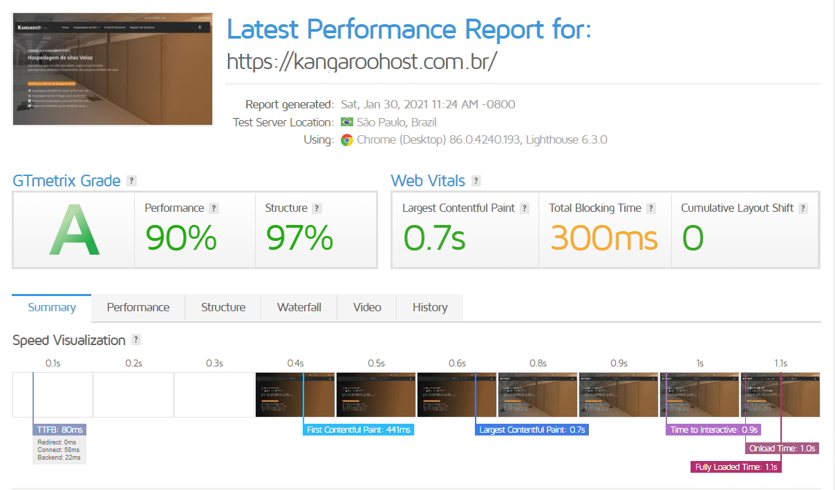835x490 pixels.
Task: Switch to the Waterfall tab
Action: [299, 307]
